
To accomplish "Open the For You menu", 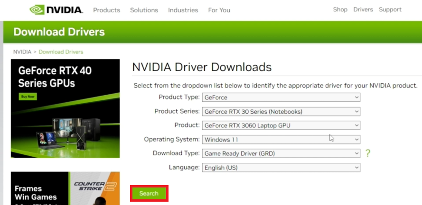I will coord(219,10).
